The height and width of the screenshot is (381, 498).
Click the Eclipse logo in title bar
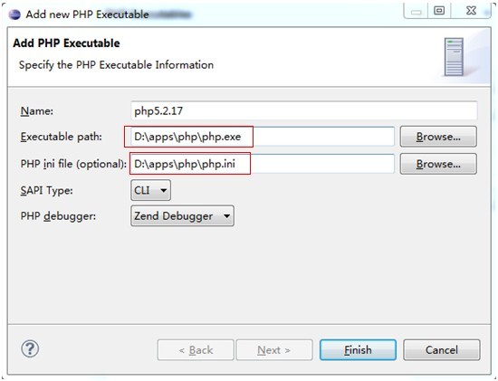(x=14, y=14)
